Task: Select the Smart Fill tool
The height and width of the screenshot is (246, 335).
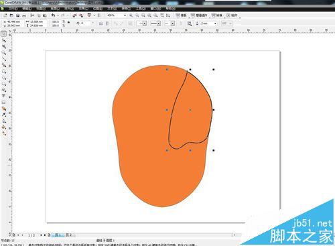Action: click(3, 65)
